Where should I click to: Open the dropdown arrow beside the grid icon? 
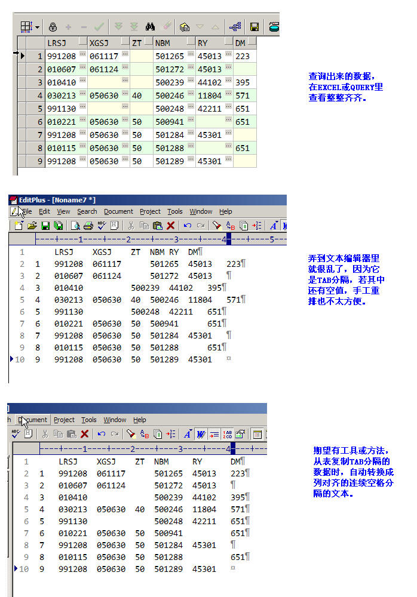[38, 27]
